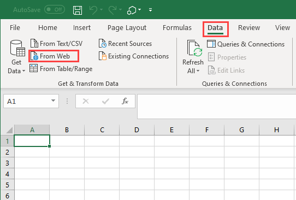
Task: Select row 4 header
Action: (x=7, y=174)
